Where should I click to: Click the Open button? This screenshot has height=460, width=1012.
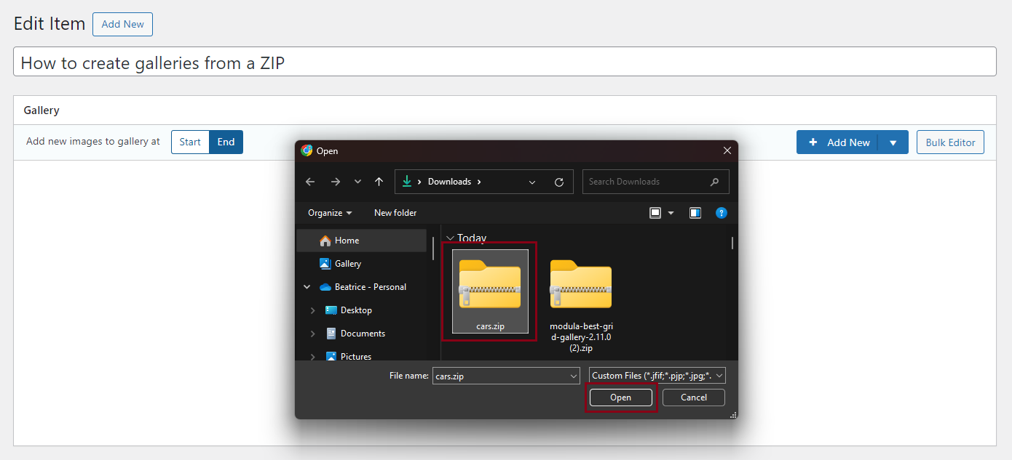(x=620, y=398)
